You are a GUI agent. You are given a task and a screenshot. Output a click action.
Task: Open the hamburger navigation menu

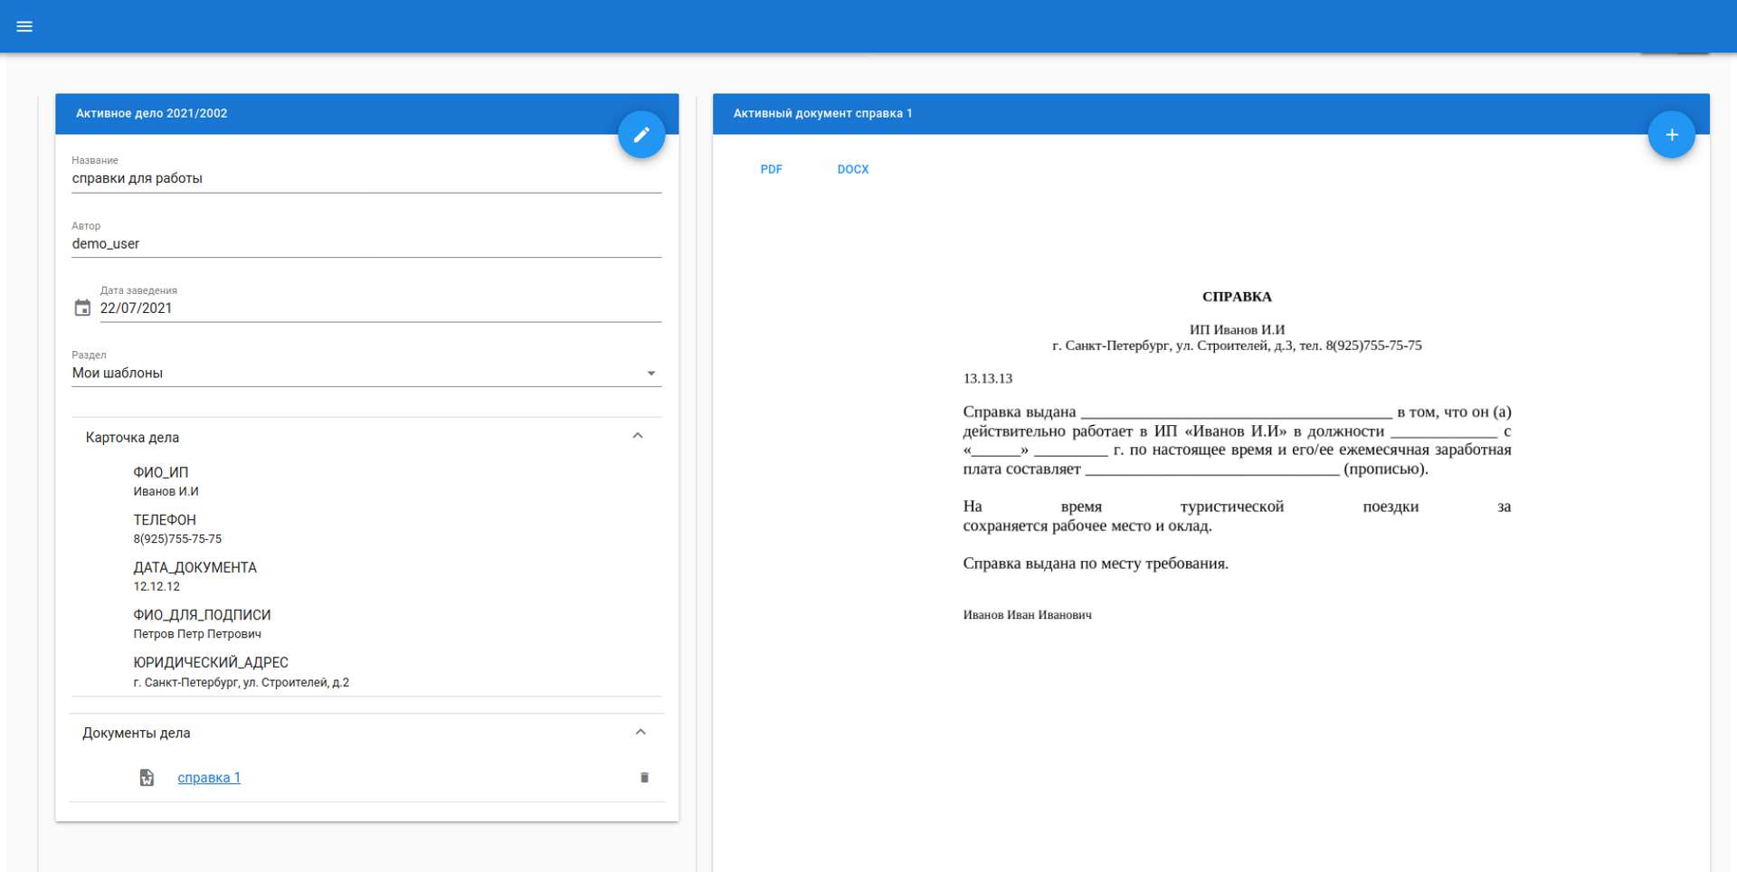(24, 26)
